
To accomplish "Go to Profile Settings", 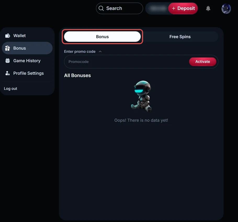I will (x=27, y=73).
